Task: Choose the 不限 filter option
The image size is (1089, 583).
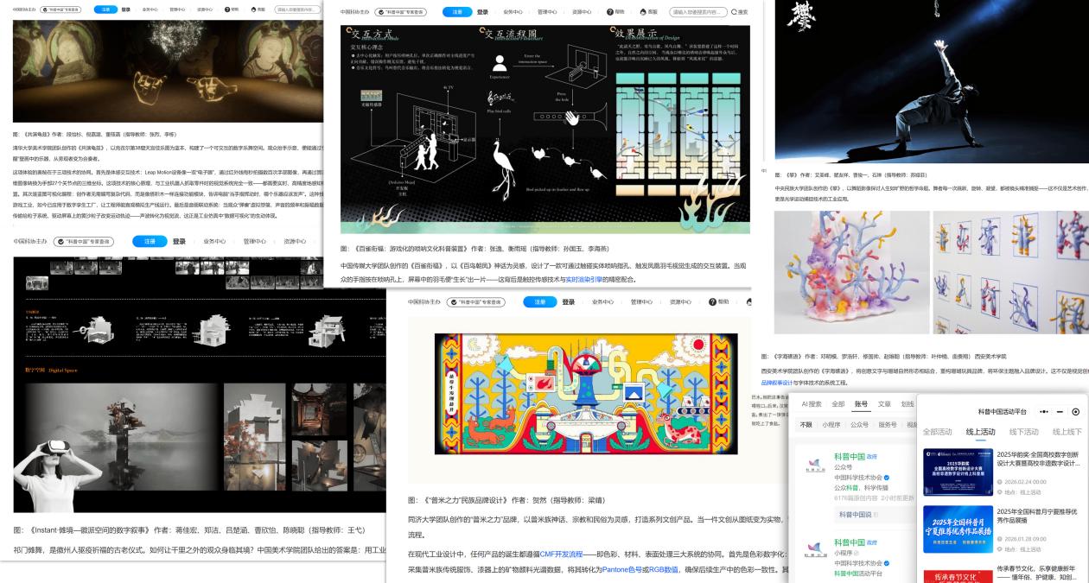Action: click(806, 424)
